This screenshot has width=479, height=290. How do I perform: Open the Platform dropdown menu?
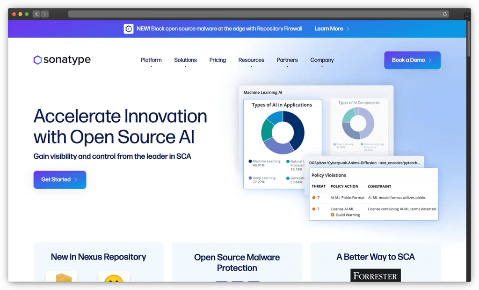[151, 60]
